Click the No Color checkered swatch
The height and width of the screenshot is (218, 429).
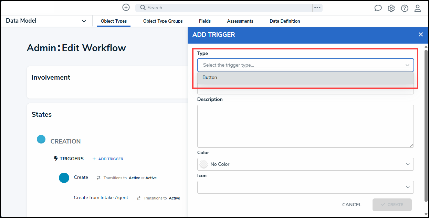point(203,164)
